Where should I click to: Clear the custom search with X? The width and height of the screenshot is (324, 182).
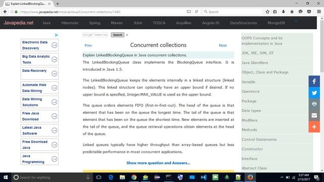click(x=127, y=35)
